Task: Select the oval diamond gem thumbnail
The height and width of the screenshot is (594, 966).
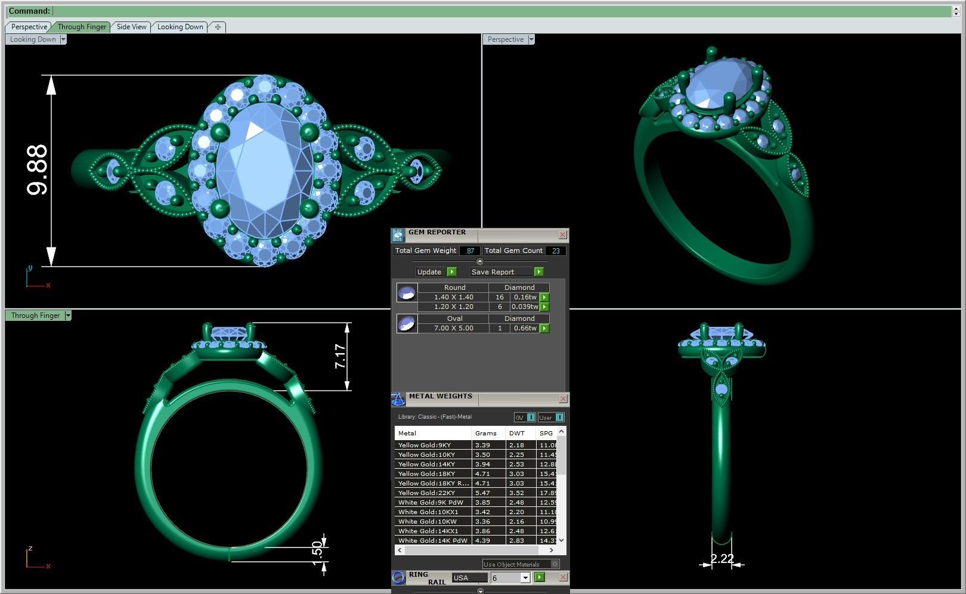Action: click(407, 323)
